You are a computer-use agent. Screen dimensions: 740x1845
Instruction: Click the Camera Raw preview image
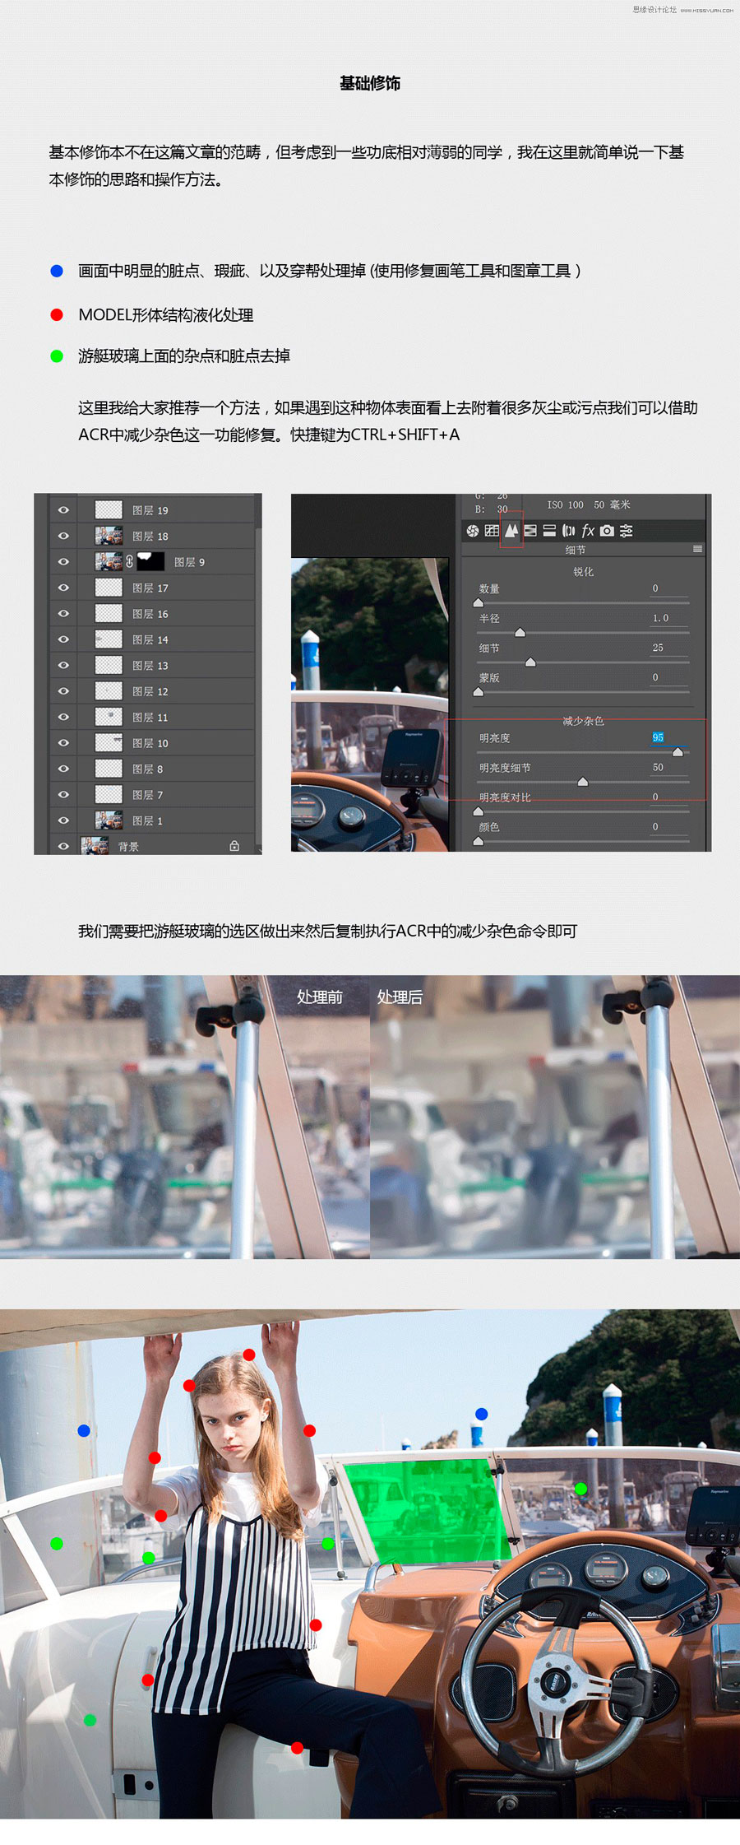click(370, 704)
